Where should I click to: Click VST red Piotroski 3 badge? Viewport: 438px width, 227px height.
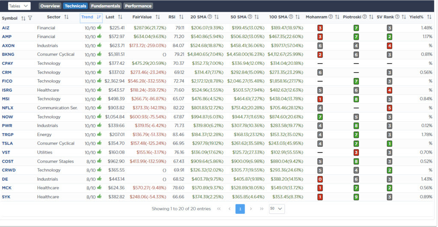356,153
